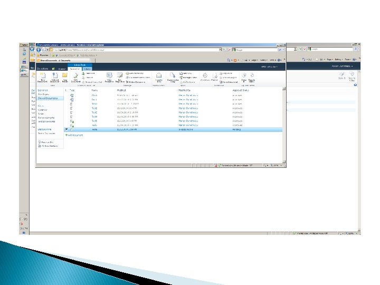The image size is (380, 285).
Task: Toggle the select-all checkbox in list header
Action: [x=66, y=90]
